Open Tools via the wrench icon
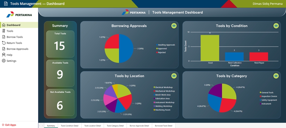The height and width of the screenshot is (128, 286). 4,31
